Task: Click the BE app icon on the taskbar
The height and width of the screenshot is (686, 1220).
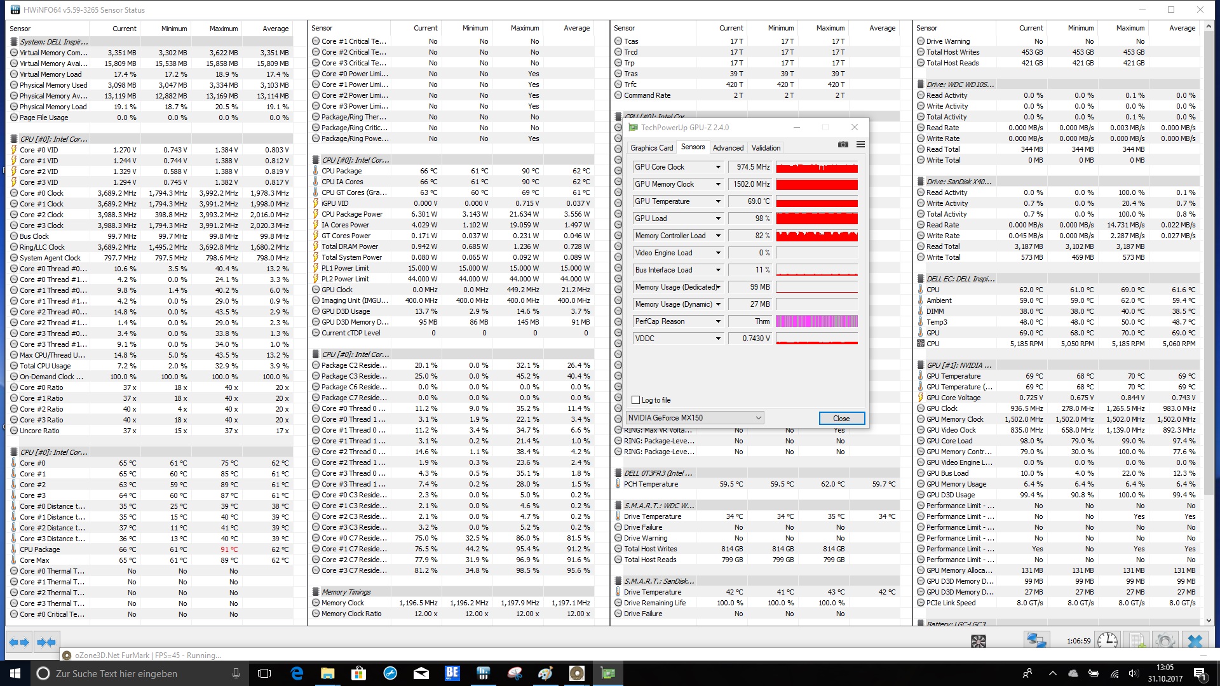Action: (452, 673)
